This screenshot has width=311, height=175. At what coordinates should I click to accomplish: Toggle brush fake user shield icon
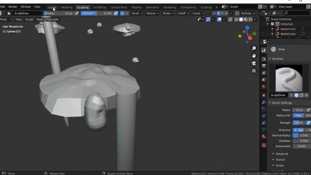[296, 95]
